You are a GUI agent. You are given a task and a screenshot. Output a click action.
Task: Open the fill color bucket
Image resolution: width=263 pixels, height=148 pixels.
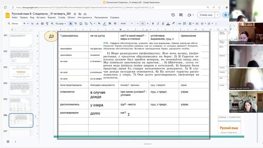(99, 24)
